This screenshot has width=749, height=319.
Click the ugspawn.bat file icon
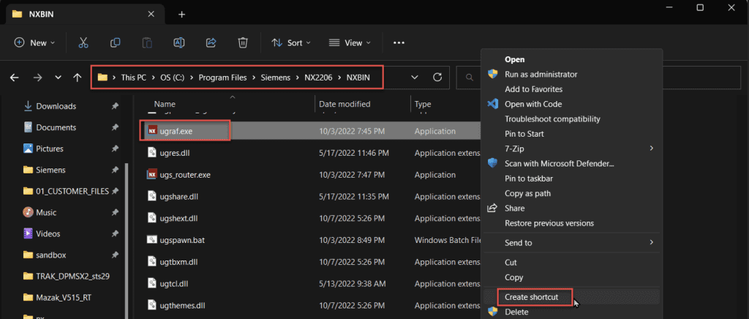pyautogui.click(x=152, y=240)
